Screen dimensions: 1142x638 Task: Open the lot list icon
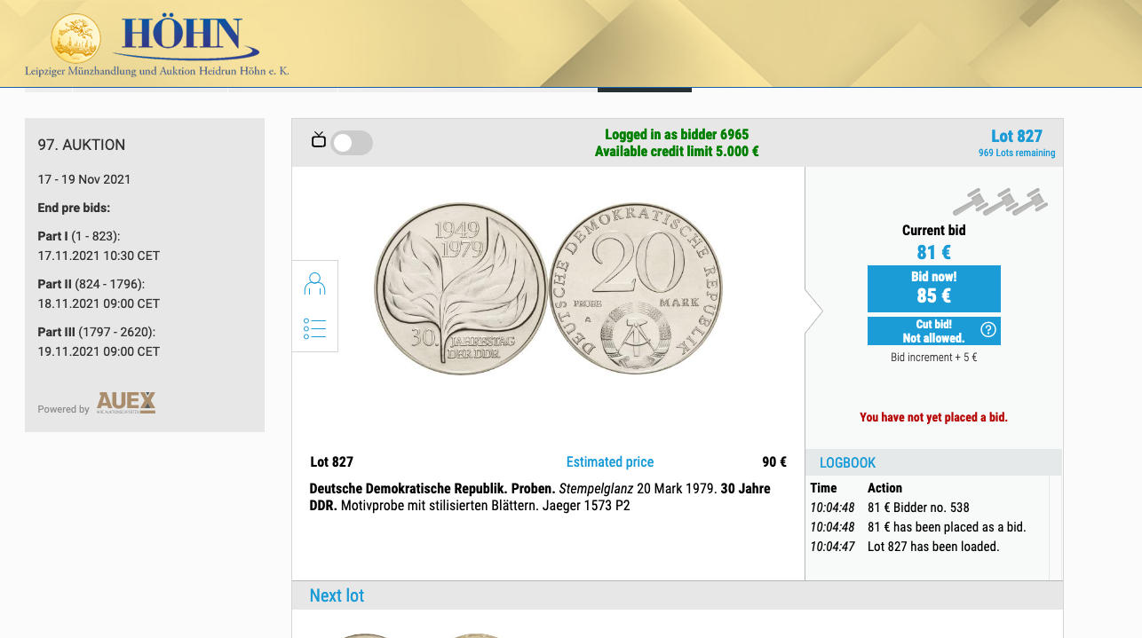click(x=314, y=328)
